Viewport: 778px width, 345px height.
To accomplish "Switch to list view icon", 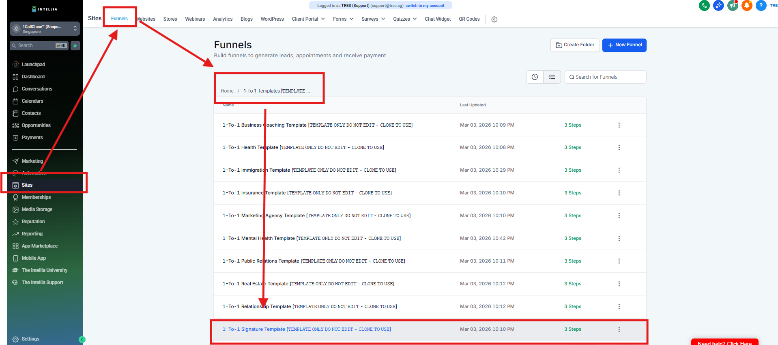I will [552, 77].
